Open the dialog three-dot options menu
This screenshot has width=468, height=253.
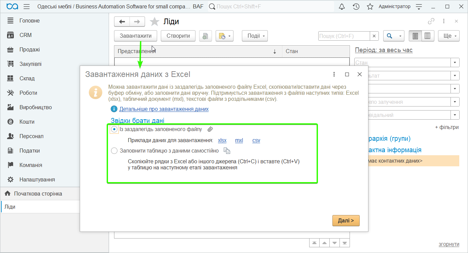coord(334,74)
